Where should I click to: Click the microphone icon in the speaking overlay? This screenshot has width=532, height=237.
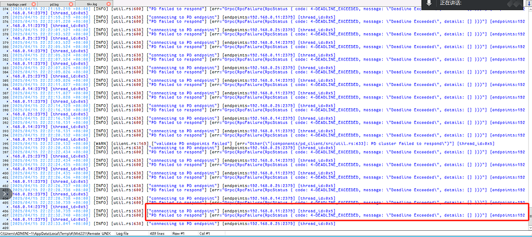coord(430,3)
